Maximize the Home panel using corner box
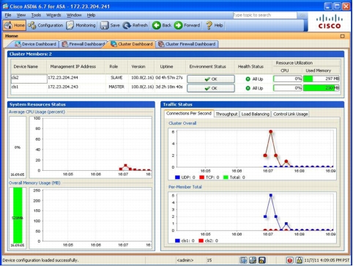 pos(343,36)
